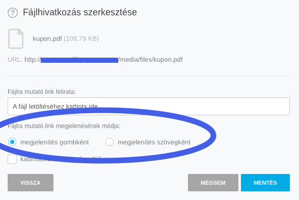The width and height of the screenshot is (299, 200).
Task: Click the 'Fájlhivatkozás szerkesztése' dialog title
Action: point(80,12)
